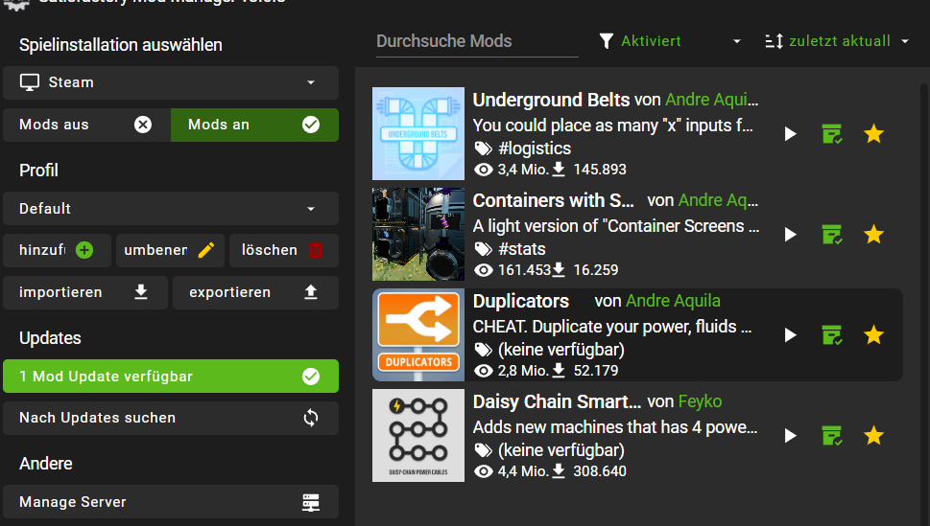The height and width of the screenshot is (526, 930).
Task: Open the zuletzt aktuall sort dropdown
Action: pyautogui.click(x=837, y=41)
